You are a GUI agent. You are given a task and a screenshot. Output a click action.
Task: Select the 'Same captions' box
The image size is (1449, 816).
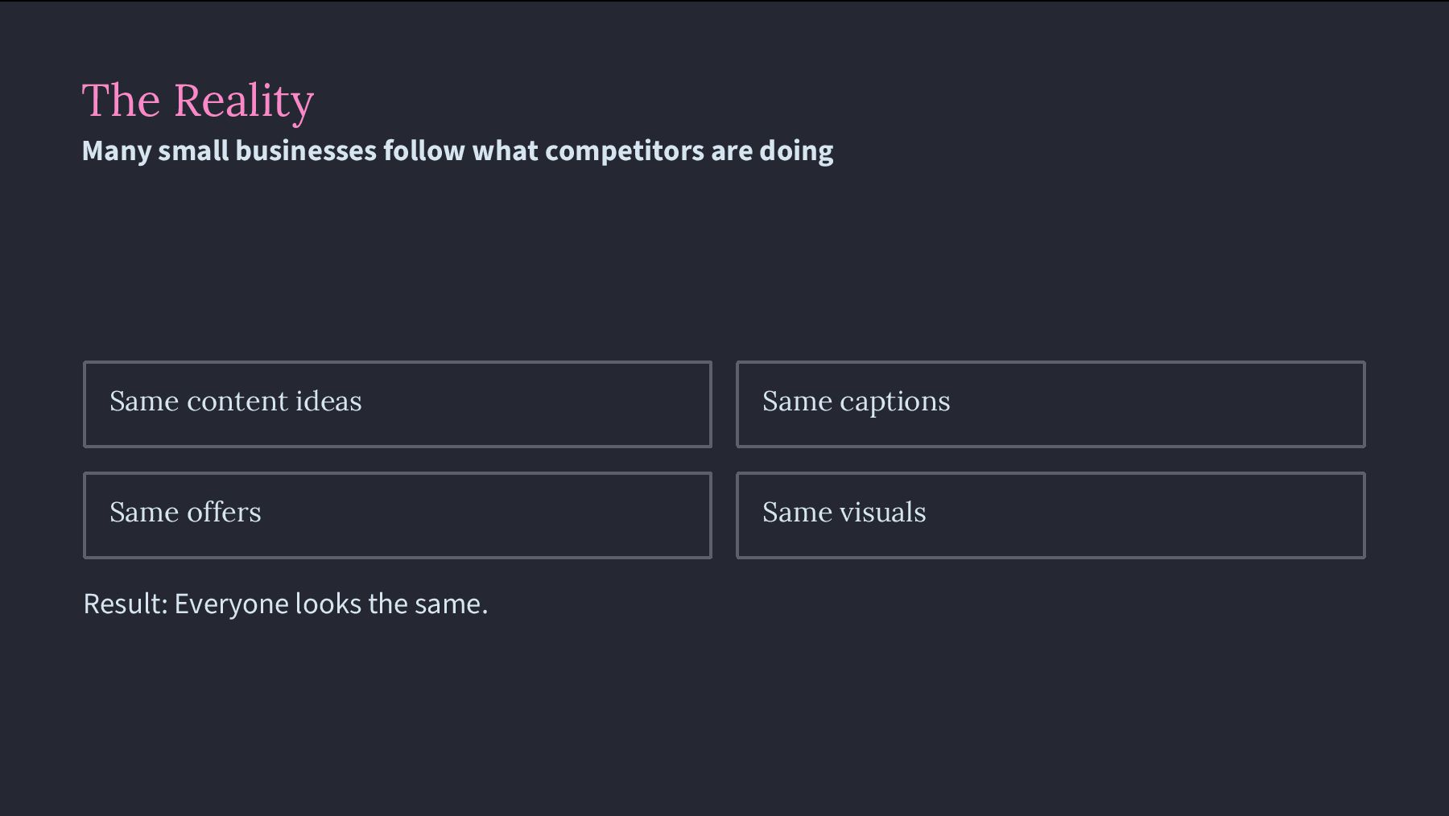tap(1050, 404)
